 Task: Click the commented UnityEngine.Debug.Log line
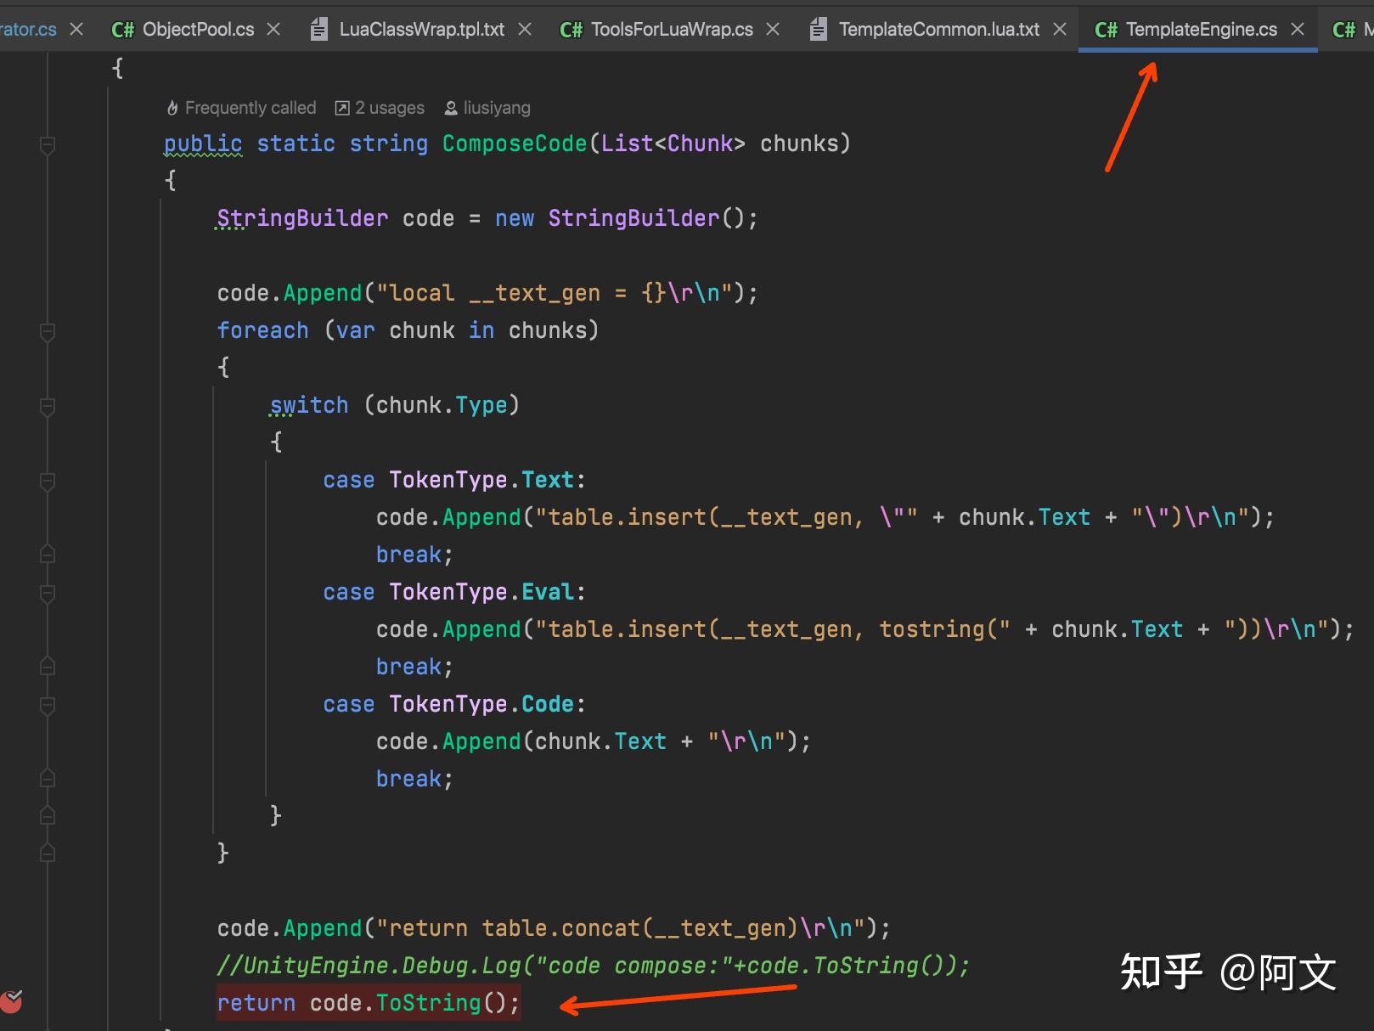point(593,966)
